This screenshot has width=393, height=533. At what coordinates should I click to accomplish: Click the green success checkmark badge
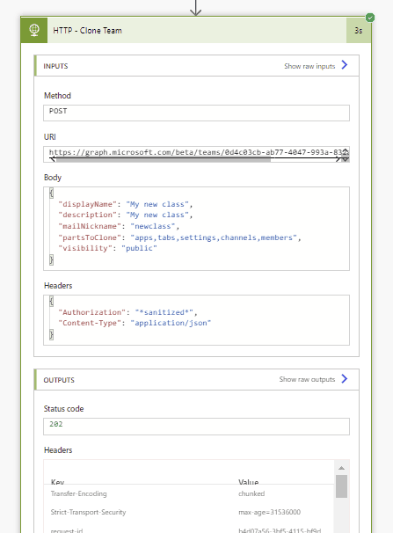coord(370,18)
